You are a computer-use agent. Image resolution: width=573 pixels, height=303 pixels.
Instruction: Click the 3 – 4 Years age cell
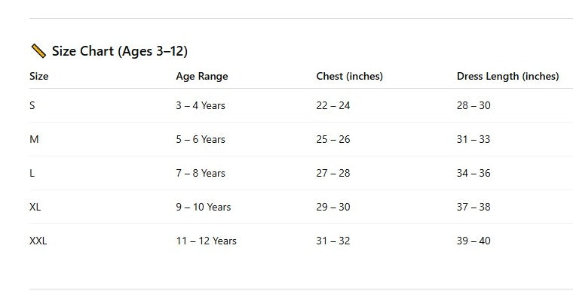click(201, 105)
